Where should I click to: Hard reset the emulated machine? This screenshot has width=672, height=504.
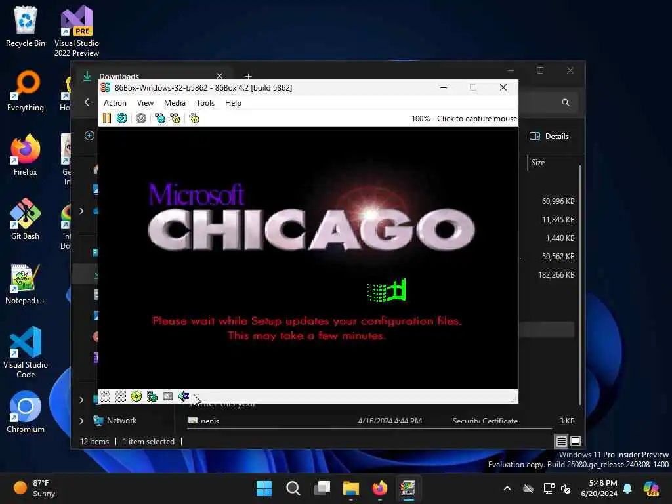click(x=122, y=118)
